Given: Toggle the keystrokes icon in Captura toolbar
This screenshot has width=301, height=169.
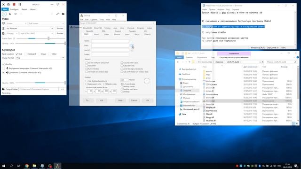Looking at the screenshot, I should click(16, 14).
